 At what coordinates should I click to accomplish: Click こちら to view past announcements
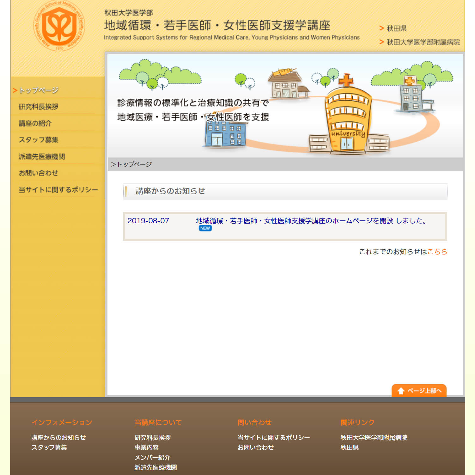pos(437,251)
